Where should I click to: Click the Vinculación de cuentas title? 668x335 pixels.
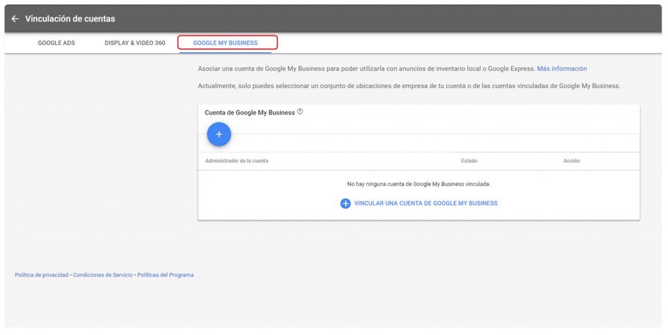coord(70,19)
